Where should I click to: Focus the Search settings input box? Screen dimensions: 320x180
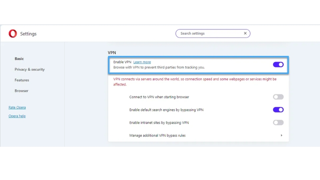(x=208, y=34)
